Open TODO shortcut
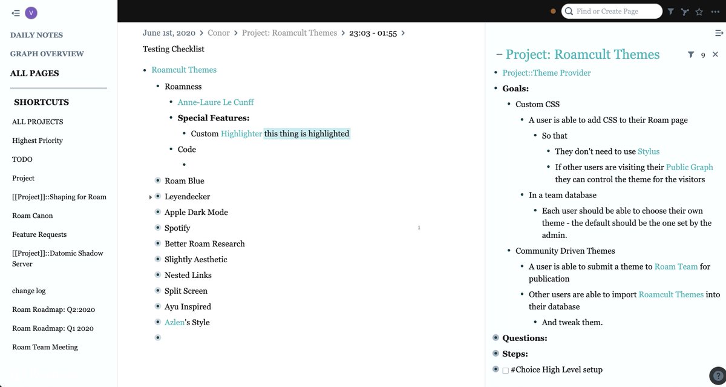Viewport: 726px width, 387px height. pos(22,159)
